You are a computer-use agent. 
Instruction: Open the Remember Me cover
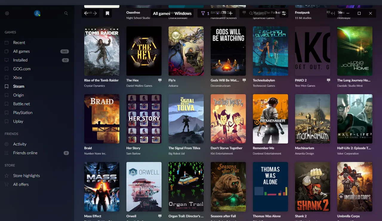[270, 119]
